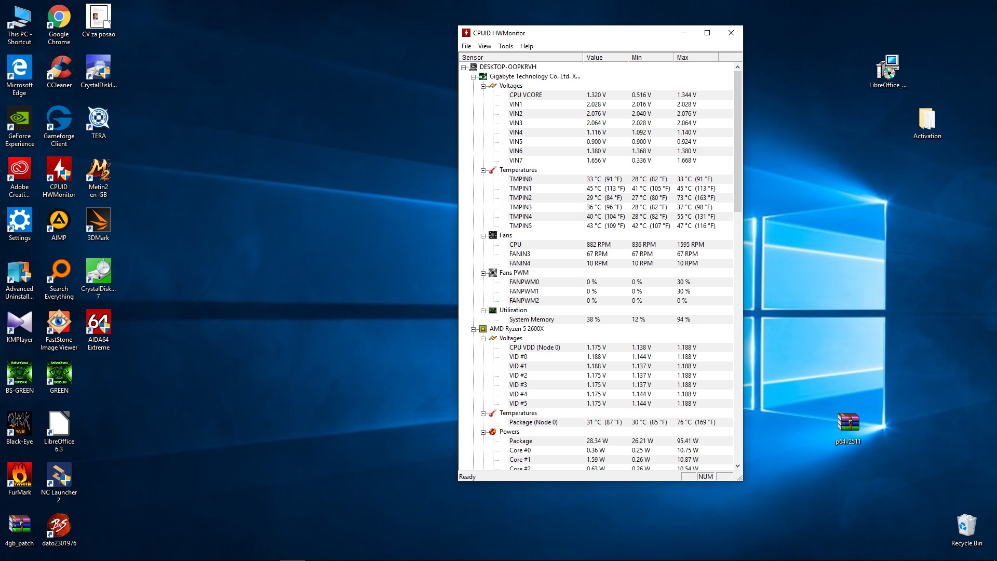Select the 4gb_patch archive icon
Screen dimensions: 997x561
coord(19,530)
